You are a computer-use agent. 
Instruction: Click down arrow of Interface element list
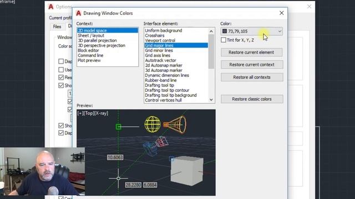pos(211,99)
